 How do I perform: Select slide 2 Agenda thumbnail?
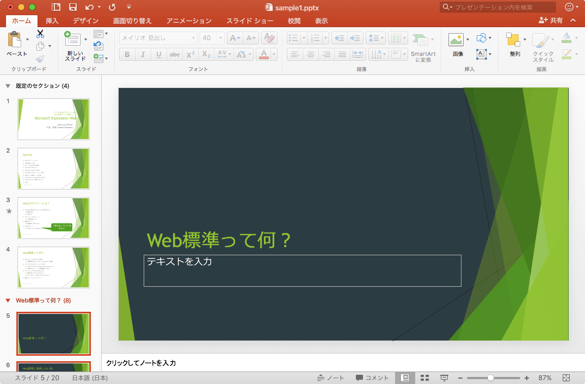(53, 168)
